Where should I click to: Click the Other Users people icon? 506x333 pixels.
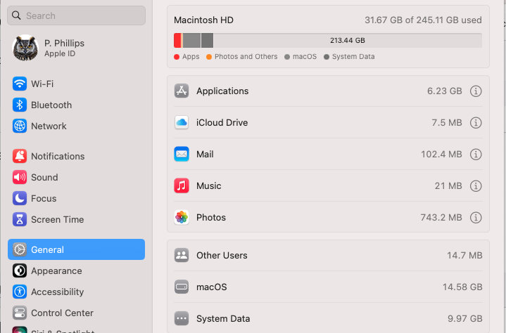point(182,256)
